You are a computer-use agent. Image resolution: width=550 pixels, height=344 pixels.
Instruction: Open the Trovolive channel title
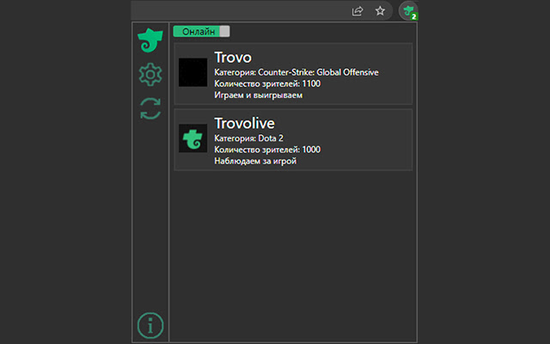[244, 123]
